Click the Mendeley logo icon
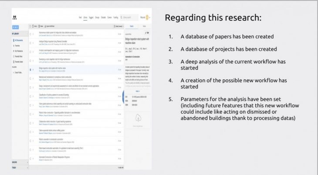This screenshot has width=318, height=175. [14, 18]
